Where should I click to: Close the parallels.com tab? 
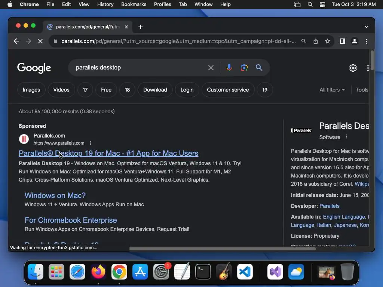coord(126,27)
